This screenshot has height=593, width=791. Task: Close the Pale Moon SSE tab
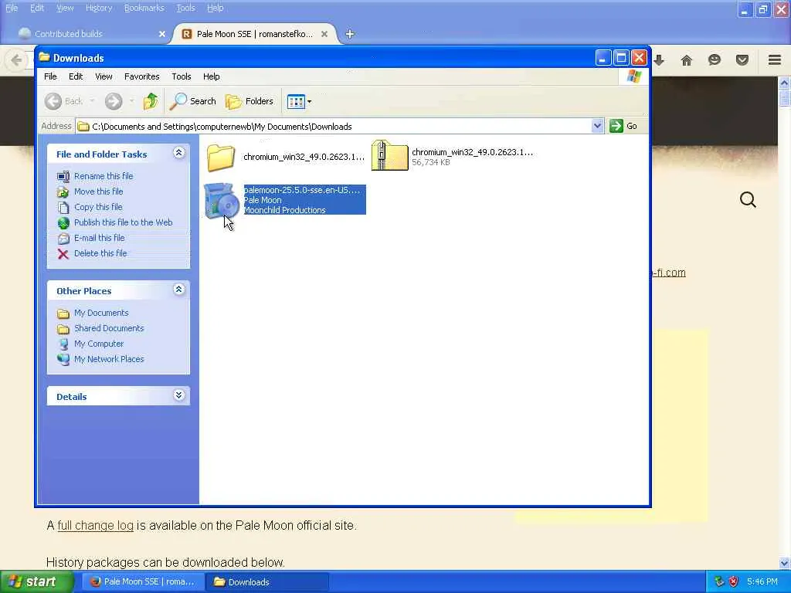[324, 34]
